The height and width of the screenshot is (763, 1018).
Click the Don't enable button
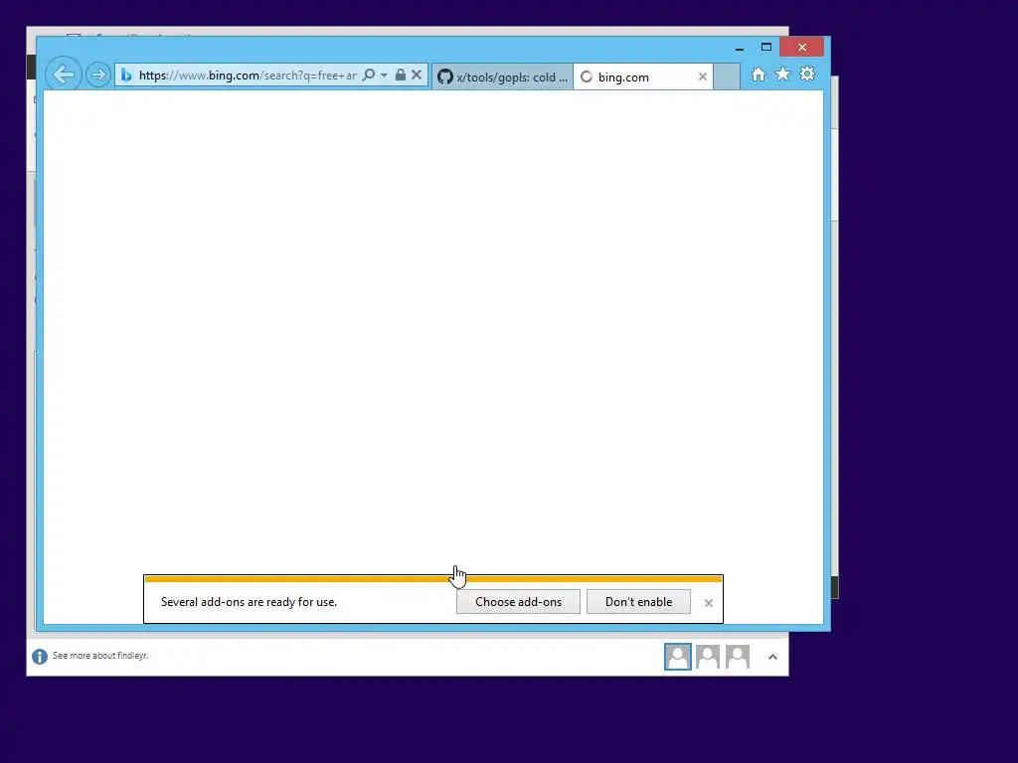[638, 601]
